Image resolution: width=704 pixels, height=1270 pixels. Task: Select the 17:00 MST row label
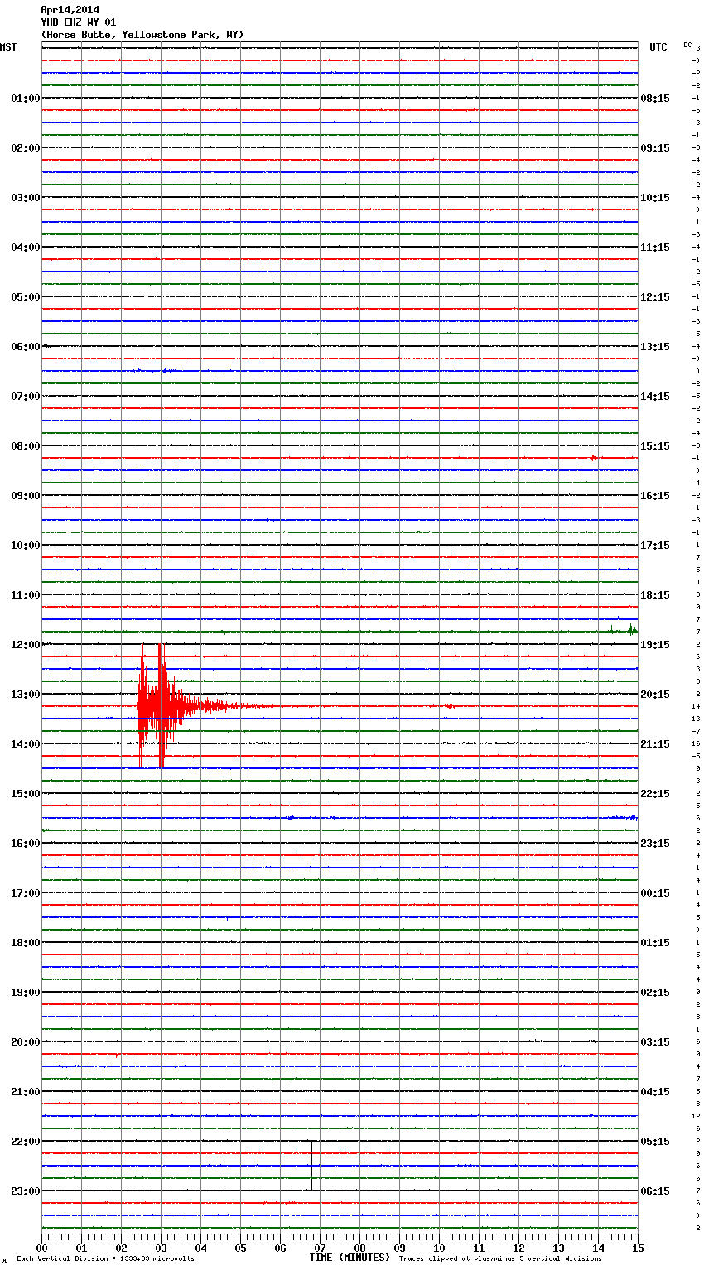pyautogui.click(x=26, y=893)
